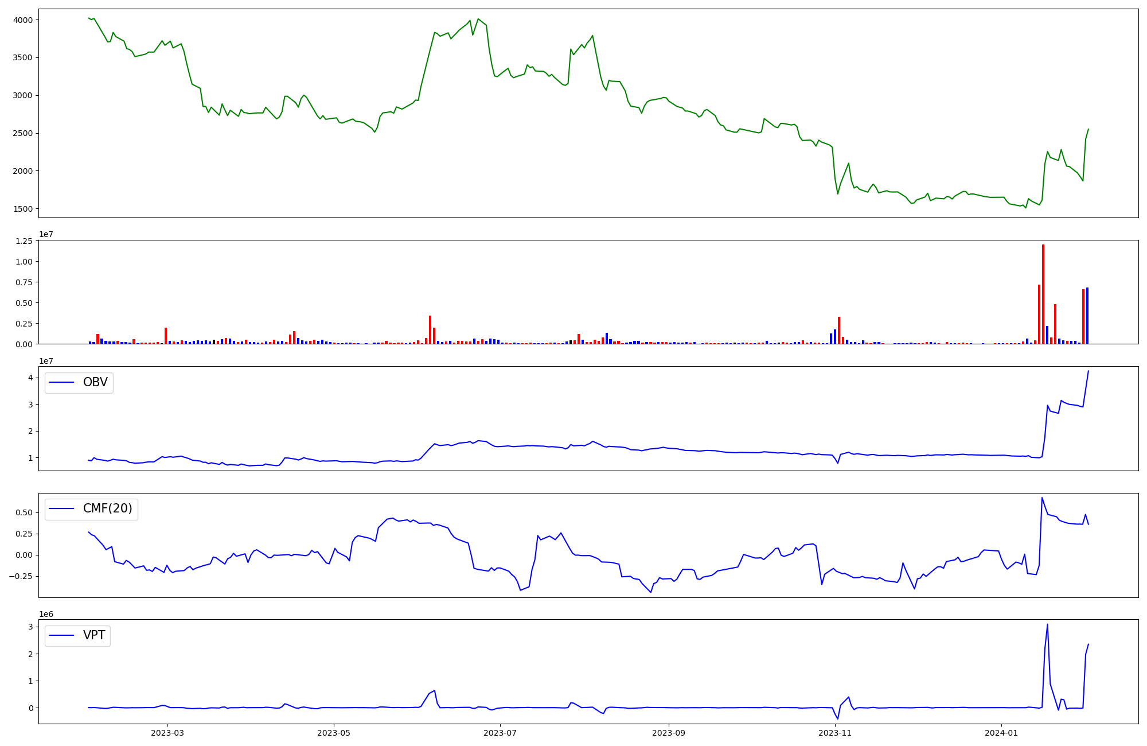
Task: Click the blue line sample in VPT legend
Action: click(61, 635)
